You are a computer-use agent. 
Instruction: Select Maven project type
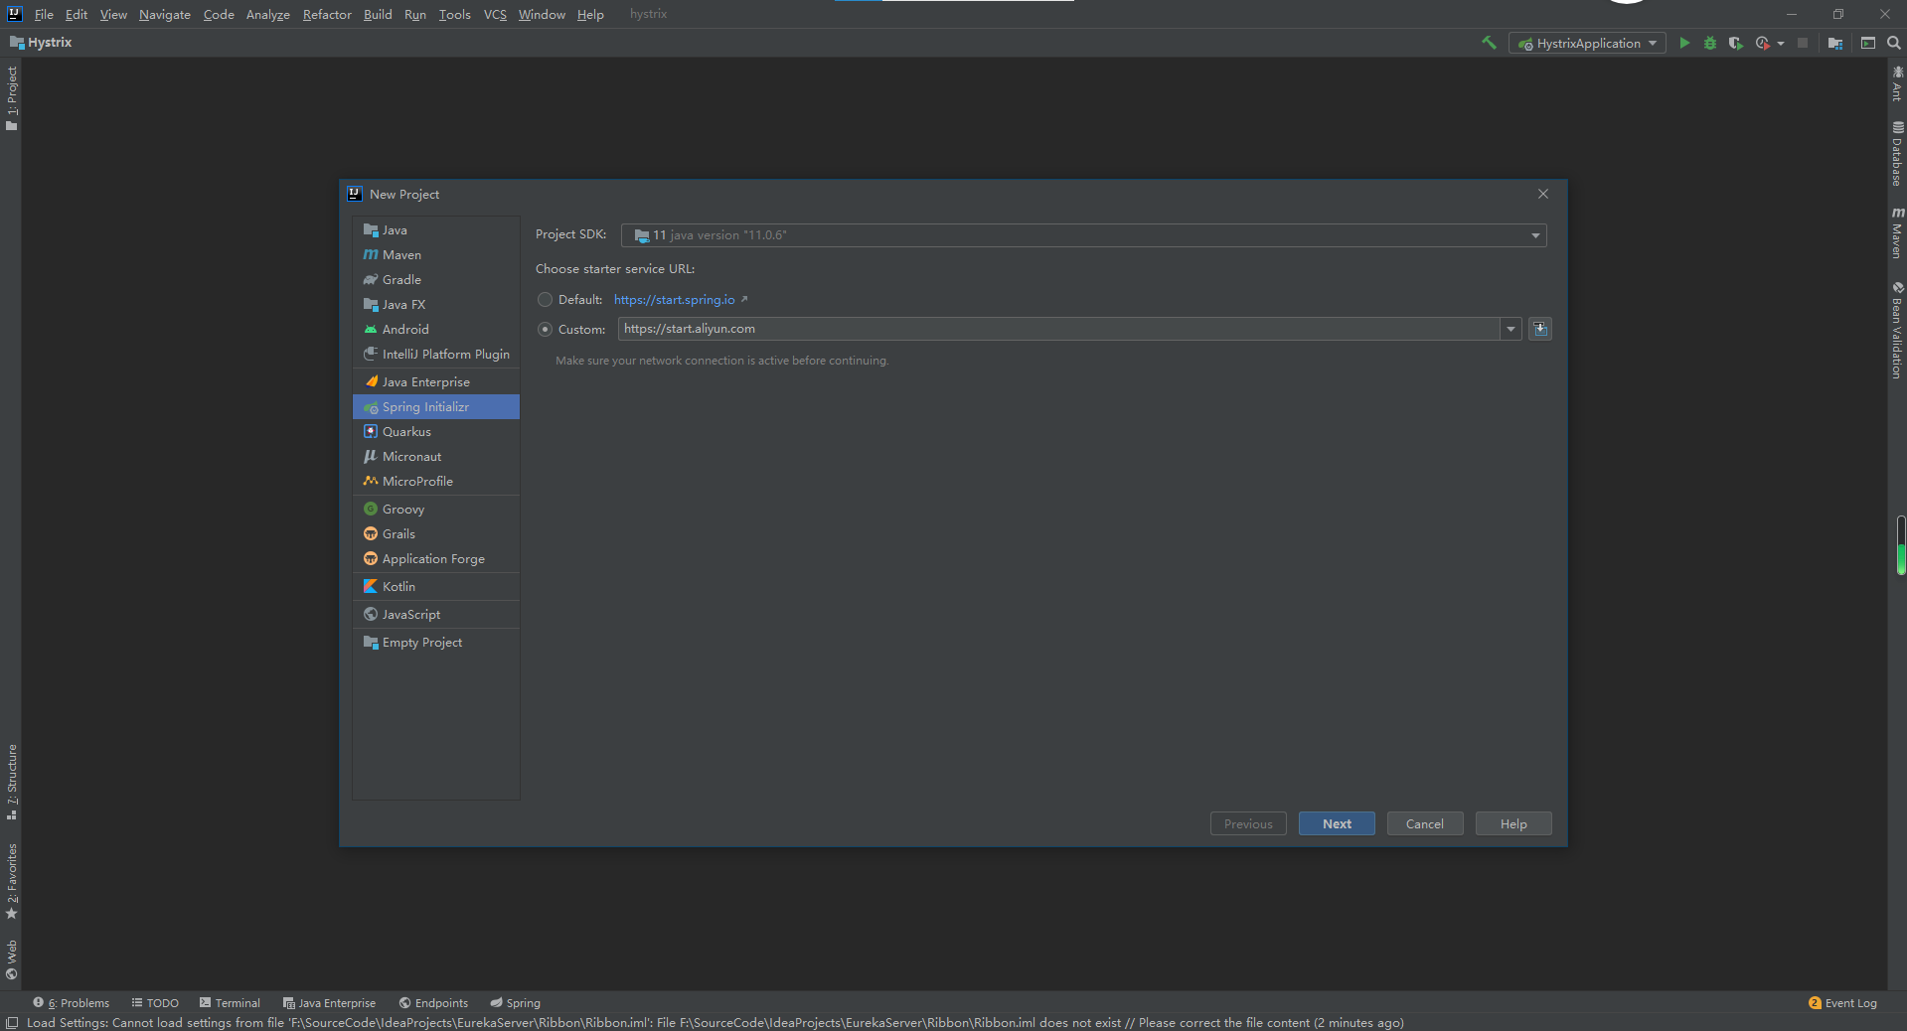(x=436, y=254)
